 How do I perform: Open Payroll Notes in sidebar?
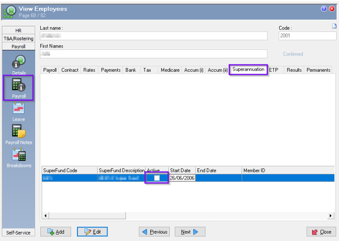[19, 132]
